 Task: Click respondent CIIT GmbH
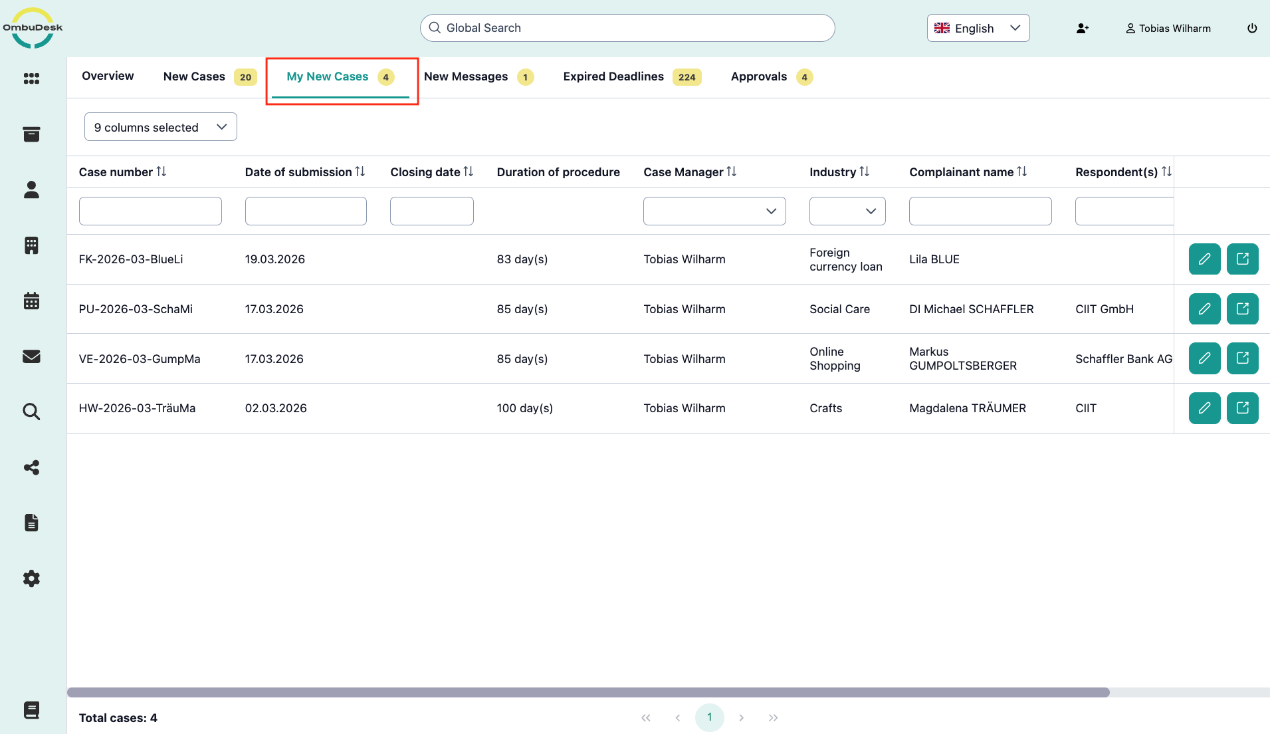point(1105,309)
